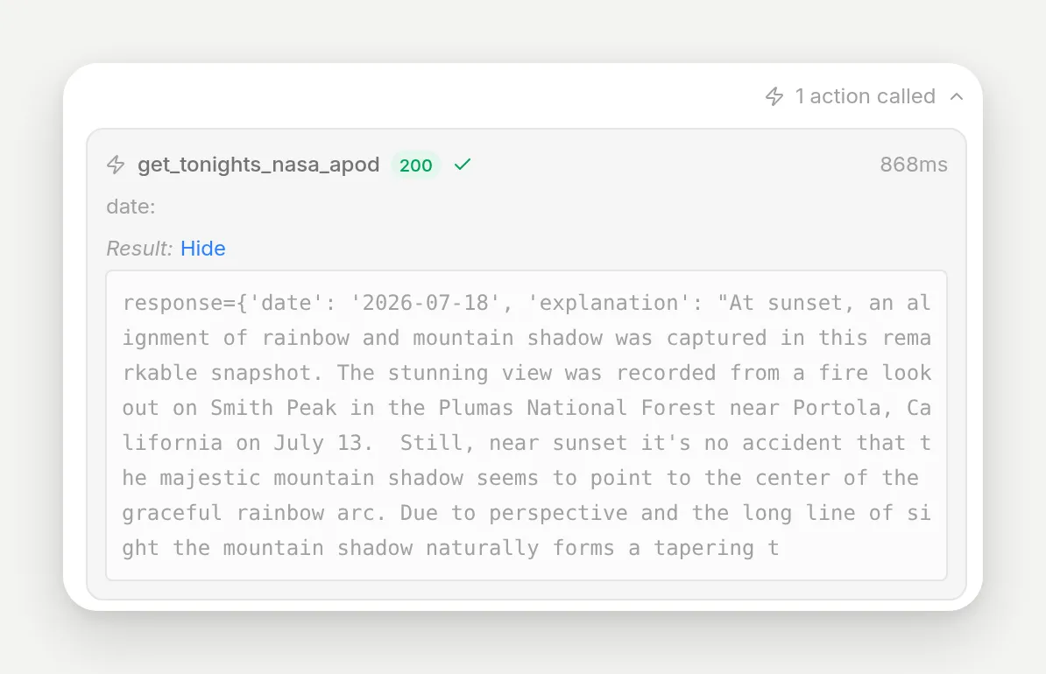Click the '2026-07-18' date value in the response

click(426, 303)
